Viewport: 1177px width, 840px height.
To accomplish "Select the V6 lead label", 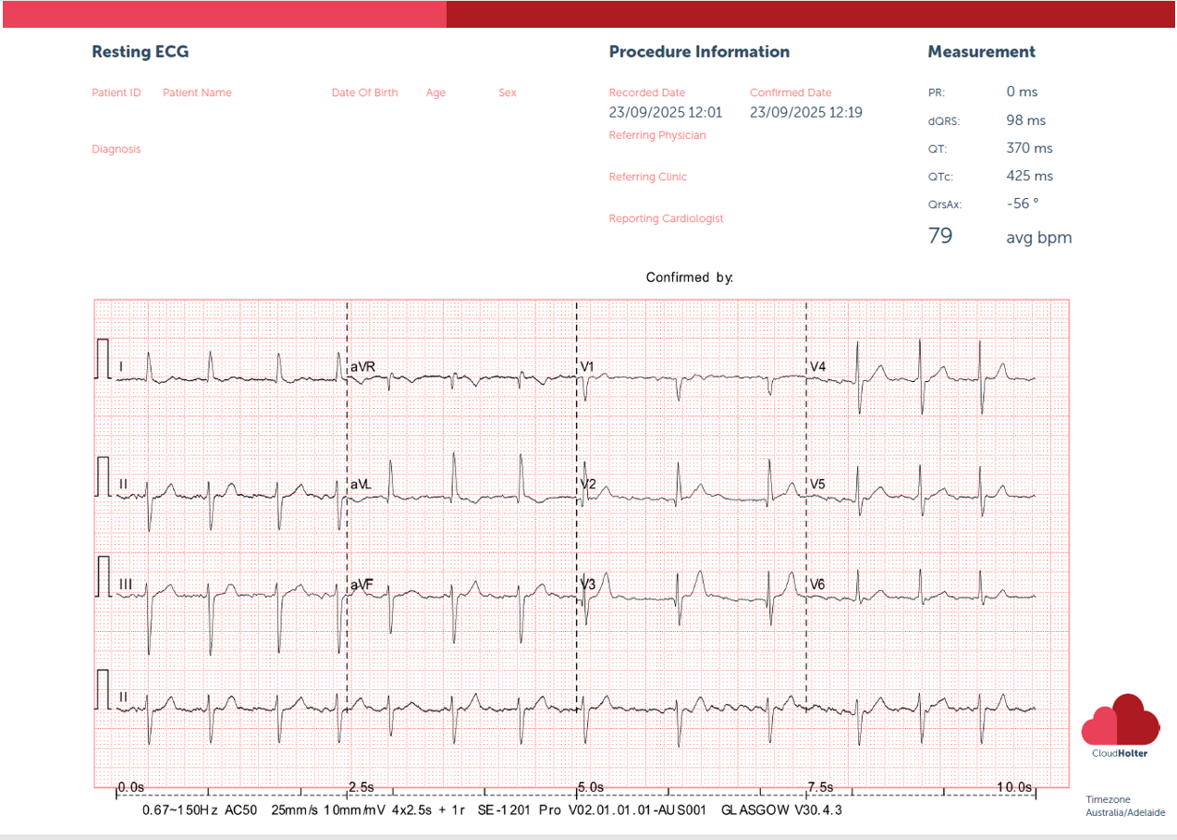I will [x=817, y=585].
